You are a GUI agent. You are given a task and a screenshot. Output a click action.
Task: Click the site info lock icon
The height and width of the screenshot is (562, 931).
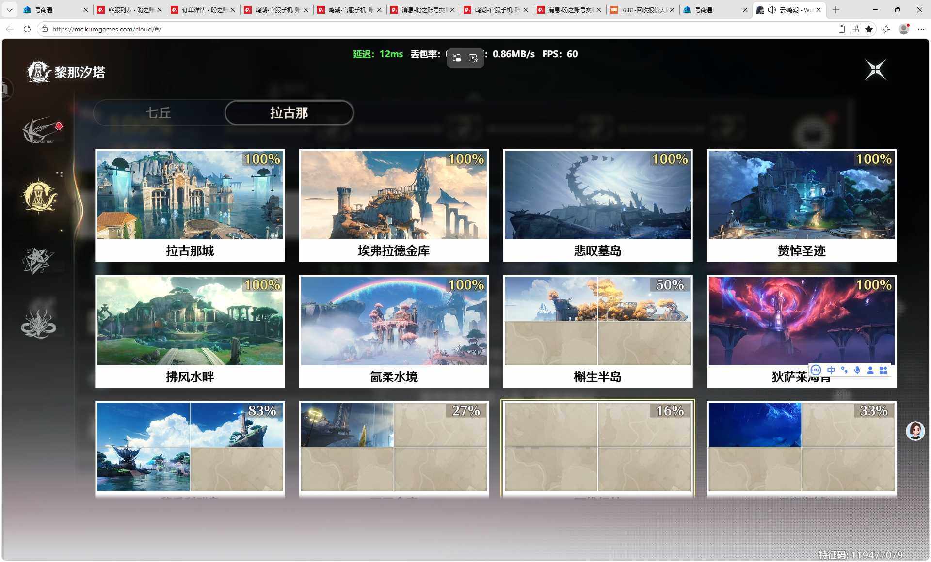point(45,29)
